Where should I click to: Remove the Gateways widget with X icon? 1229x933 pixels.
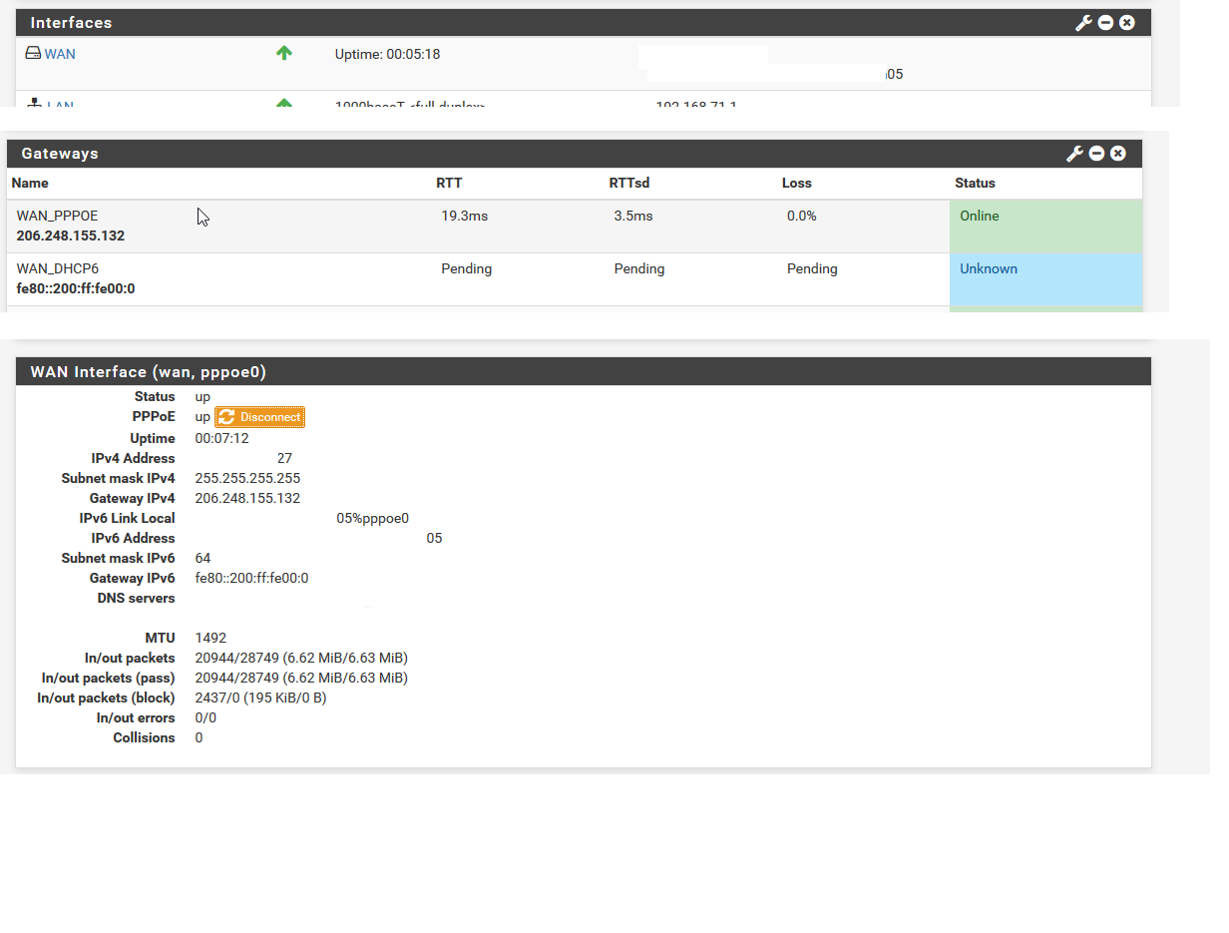[1118, 154]
